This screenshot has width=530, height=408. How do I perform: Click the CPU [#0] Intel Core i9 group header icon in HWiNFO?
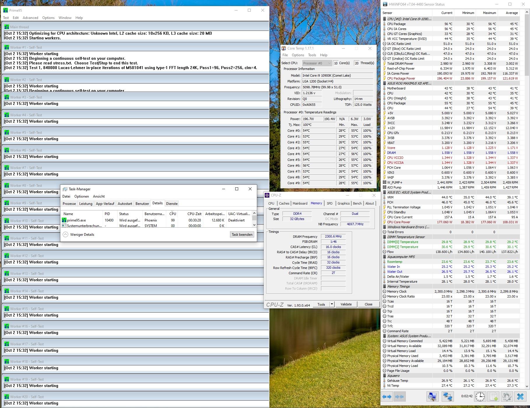385,19
